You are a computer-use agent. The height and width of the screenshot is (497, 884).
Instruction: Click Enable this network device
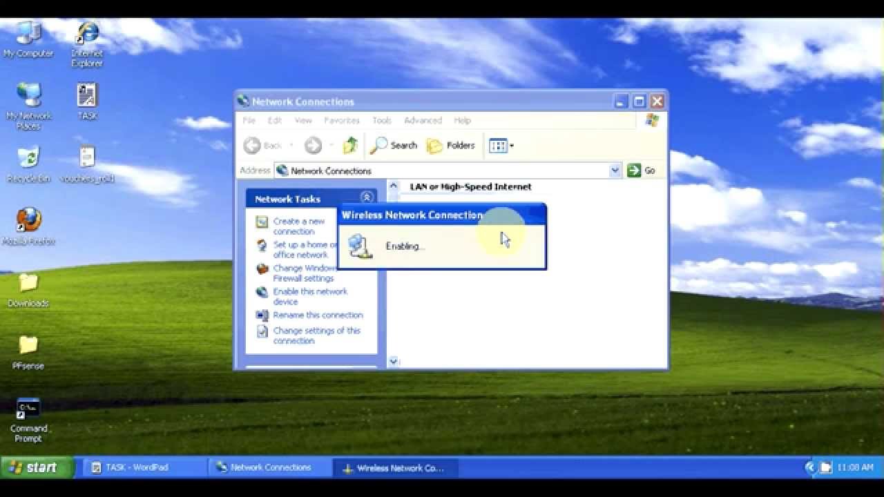click(x=310, y=296)
